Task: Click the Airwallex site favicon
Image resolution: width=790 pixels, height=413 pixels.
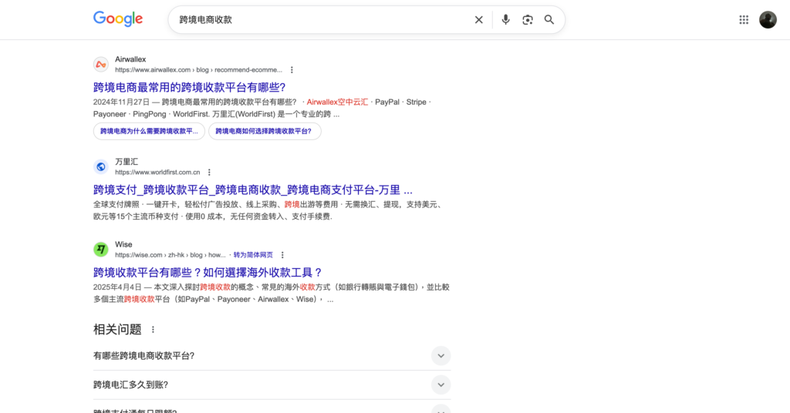Action: (x=101, y=65)
